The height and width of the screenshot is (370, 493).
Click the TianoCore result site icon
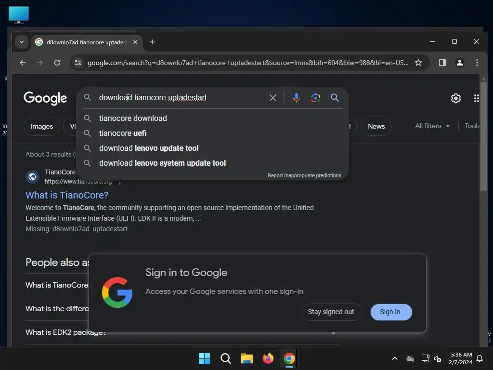click(x=32, y=177)
